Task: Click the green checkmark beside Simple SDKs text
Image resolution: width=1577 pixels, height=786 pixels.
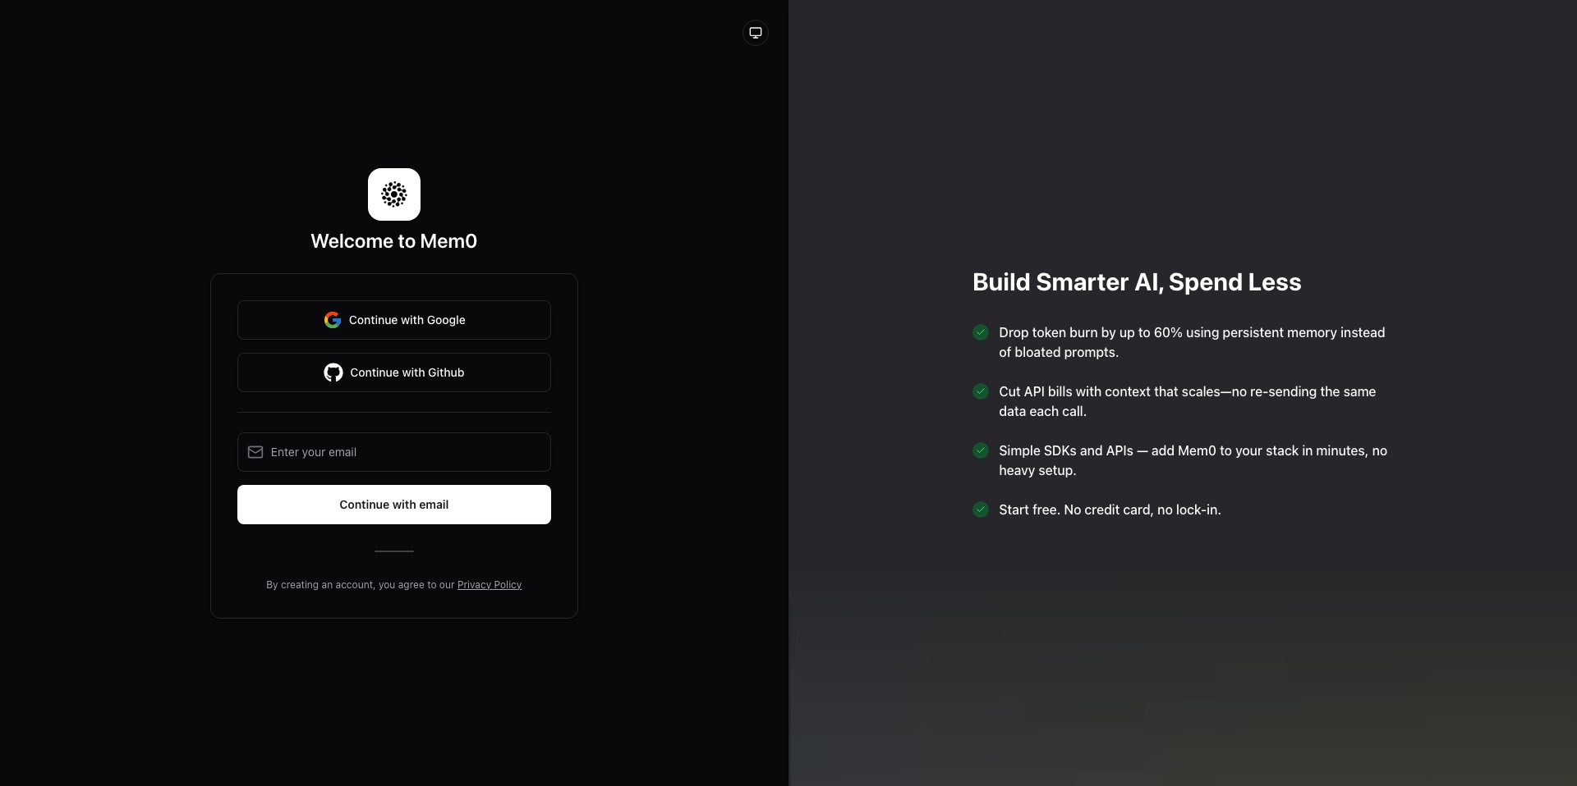Action: click(981, 450)
